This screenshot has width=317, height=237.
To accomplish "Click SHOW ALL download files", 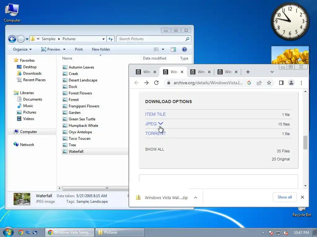I will pyautogui.click(x=155, y=149).
